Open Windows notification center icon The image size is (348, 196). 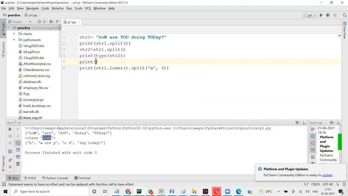click(x=341, y=191)
